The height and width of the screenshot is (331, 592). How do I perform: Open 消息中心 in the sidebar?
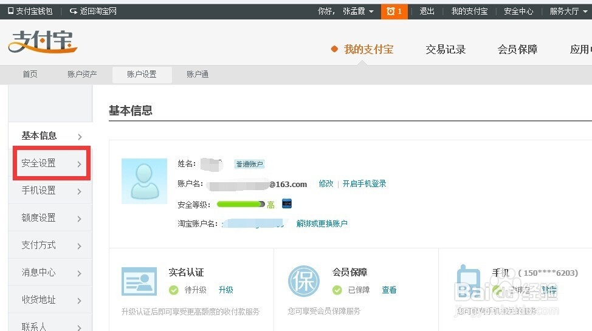[50, 272]
